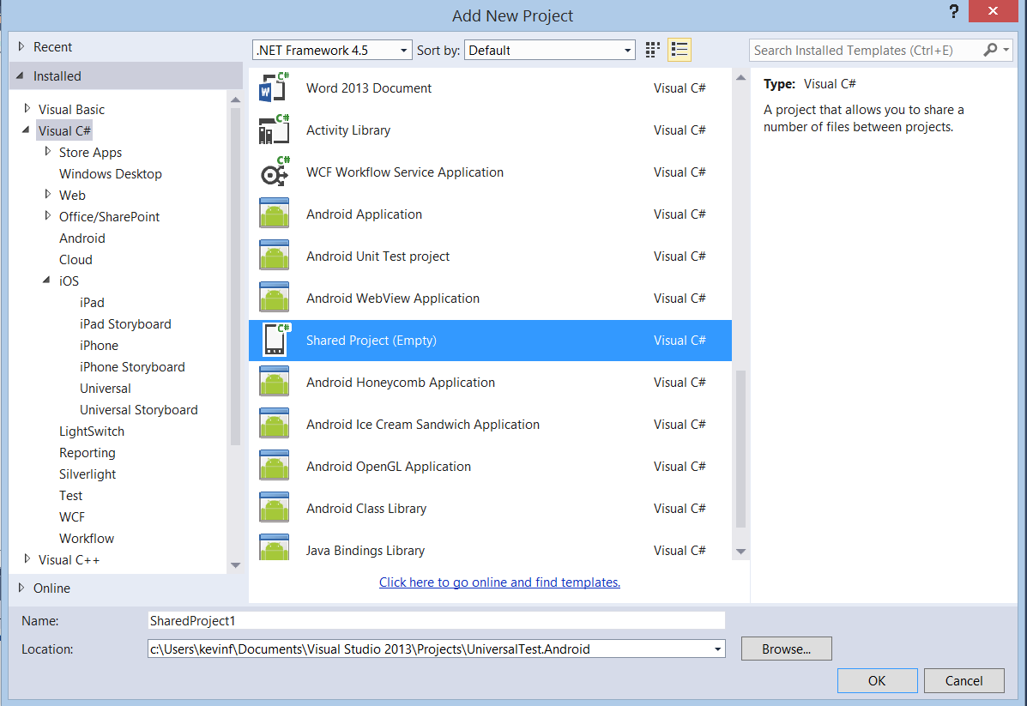Select the Test category
This screenshot has height=706, width=1027.
click(70, 495)
